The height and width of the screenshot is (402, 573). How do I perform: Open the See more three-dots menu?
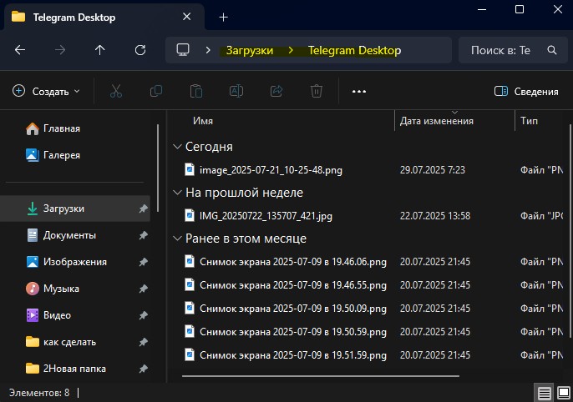click(x=359, y=91)
